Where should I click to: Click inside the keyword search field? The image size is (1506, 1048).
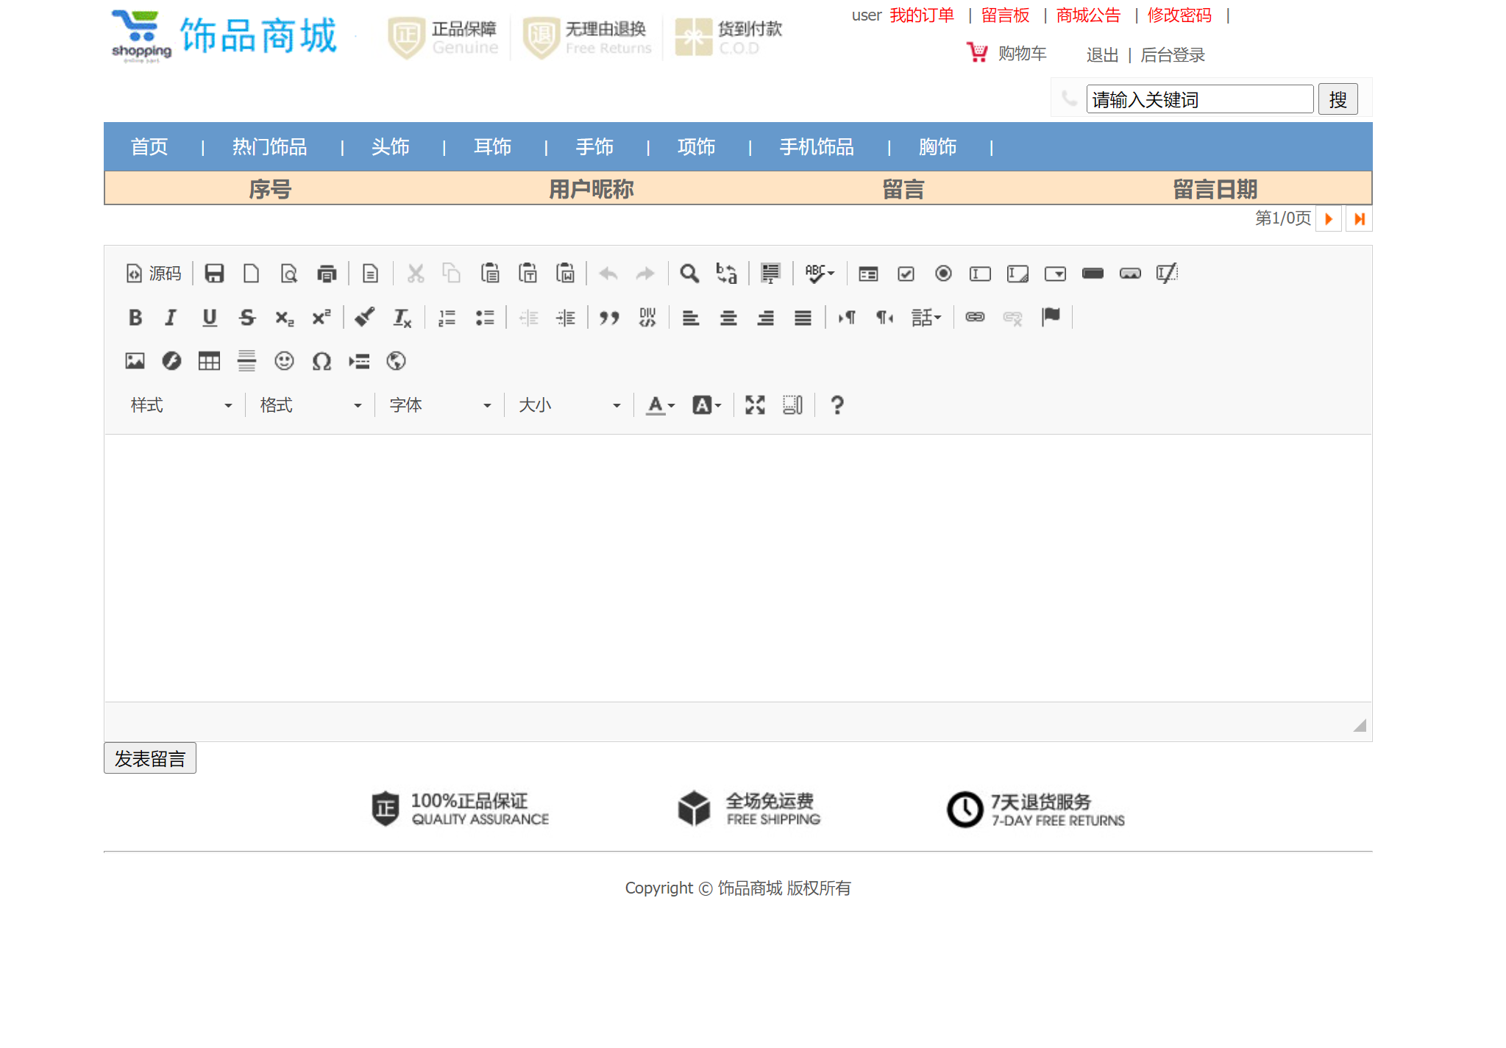pyautogui.click(x=1199, y=99)
